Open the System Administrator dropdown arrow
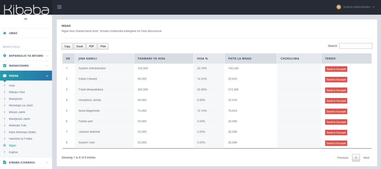The width and height of the screenshot is (381, 169). (373, 7)
